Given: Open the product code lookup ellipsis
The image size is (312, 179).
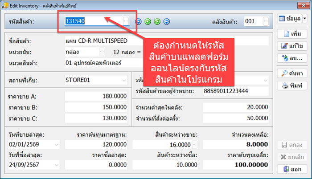Looking at the screenshot, I should tap(126, 21).
